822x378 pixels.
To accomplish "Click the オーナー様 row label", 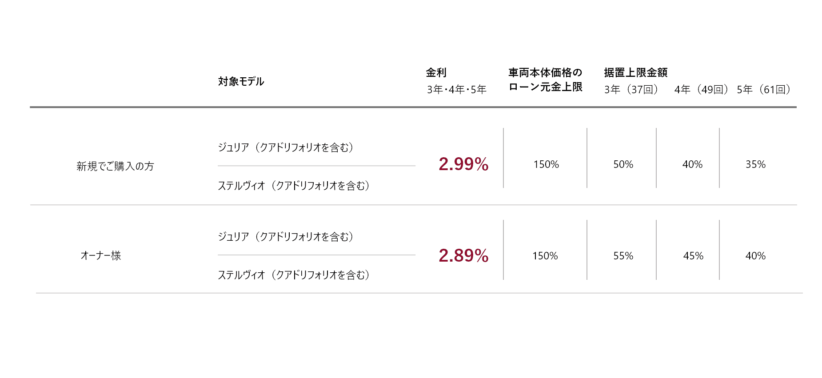I will (101, 255).
